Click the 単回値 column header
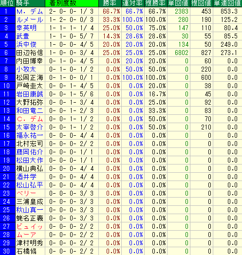The image size is (242, 255). coord(179,3)
